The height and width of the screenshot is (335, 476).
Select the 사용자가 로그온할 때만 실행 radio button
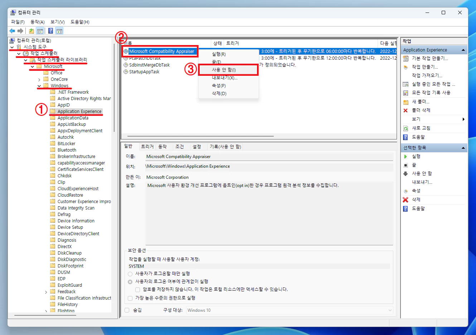(x=130, y=274)
